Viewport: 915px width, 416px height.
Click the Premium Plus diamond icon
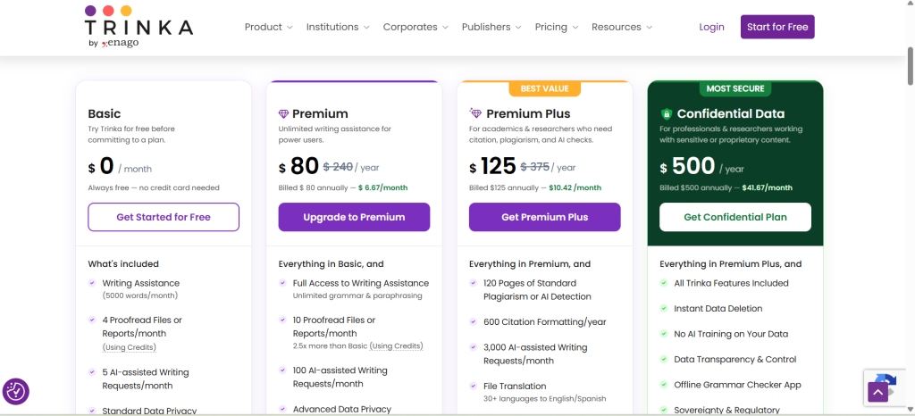tap(475, 113)
